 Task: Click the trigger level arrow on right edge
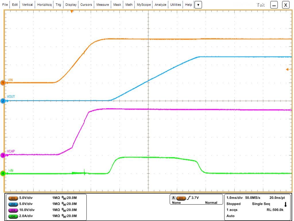coord(287,69)
